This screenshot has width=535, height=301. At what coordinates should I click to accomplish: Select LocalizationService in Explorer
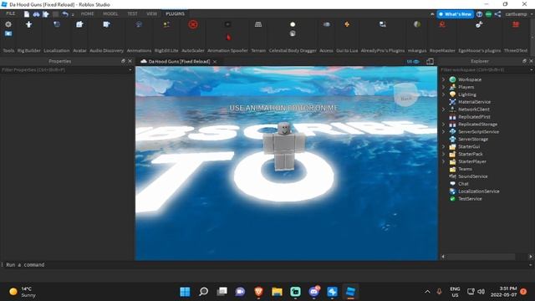coord(478,191)
